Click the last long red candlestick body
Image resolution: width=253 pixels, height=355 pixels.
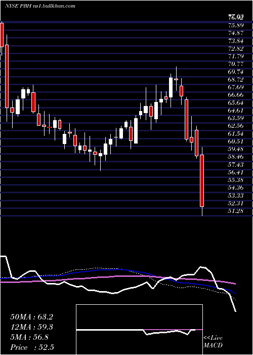click(202, 181)
